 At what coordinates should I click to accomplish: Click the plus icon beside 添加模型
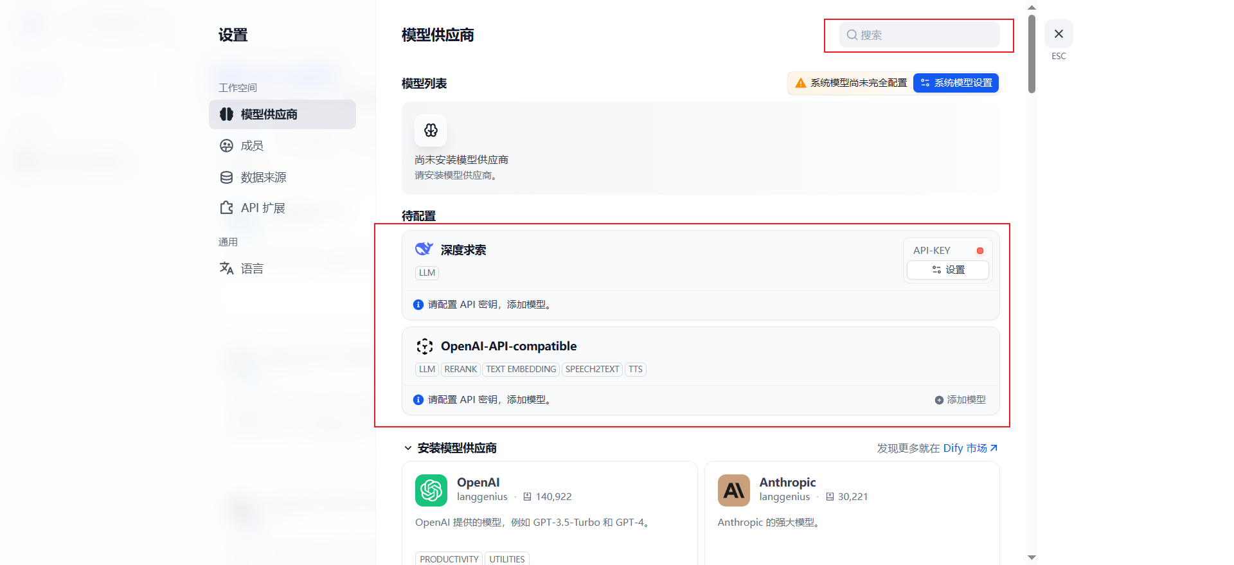[x=939, y=400]
